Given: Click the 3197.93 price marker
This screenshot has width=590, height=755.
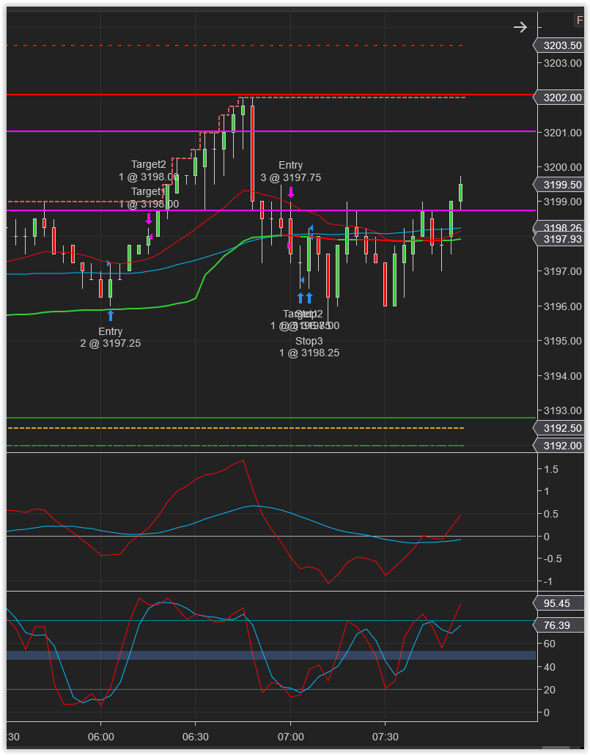Looking at the screenshot, I should 558,239.
